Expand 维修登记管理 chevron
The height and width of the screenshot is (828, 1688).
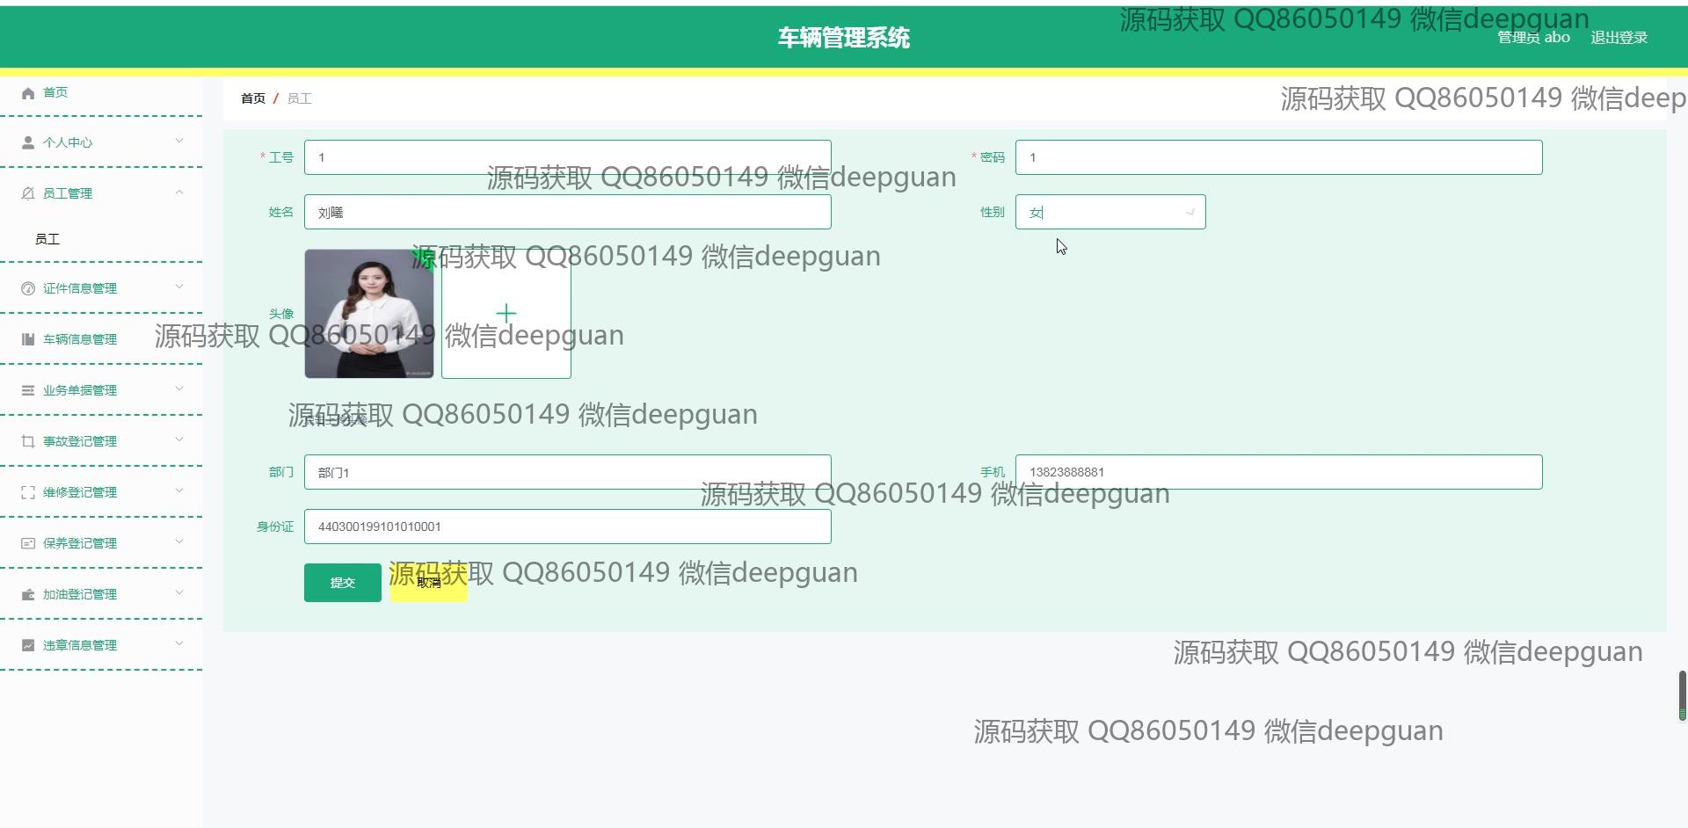pyautogui.click(x=179, y=490)
